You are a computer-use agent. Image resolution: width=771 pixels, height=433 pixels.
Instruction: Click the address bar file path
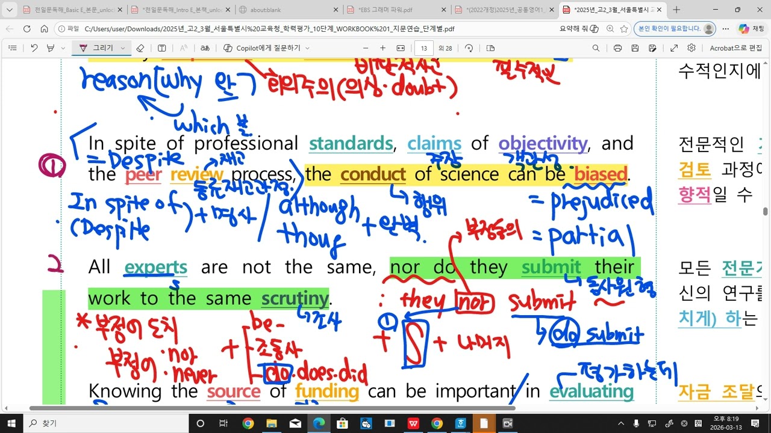(270, 29)
